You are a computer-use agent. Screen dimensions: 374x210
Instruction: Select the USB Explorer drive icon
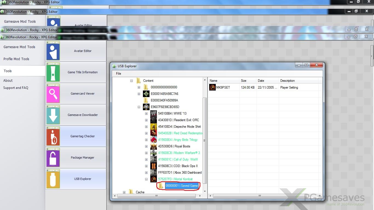pos(53,179)
